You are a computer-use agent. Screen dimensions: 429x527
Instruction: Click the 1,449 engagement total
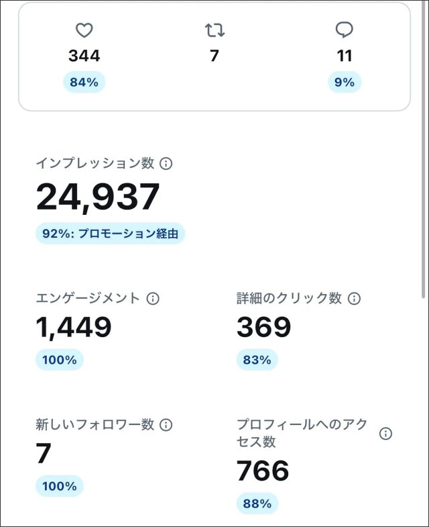pos(73,327)
